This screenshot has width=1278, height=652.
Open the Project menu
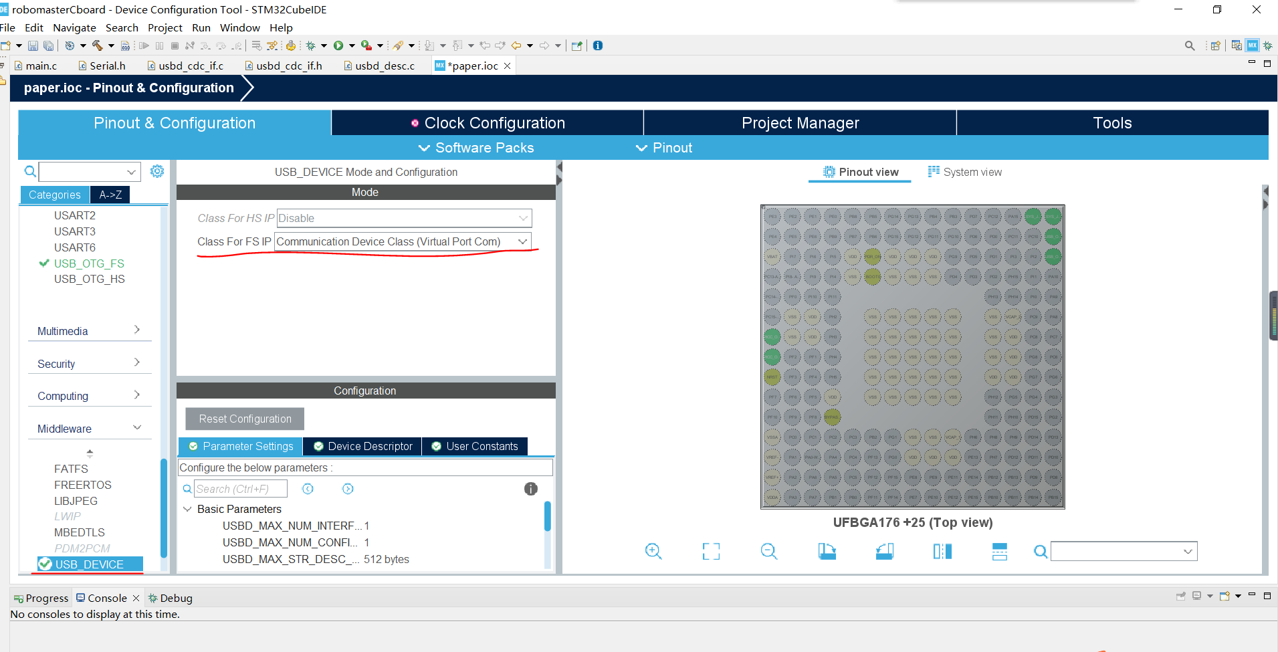point(165,27)
